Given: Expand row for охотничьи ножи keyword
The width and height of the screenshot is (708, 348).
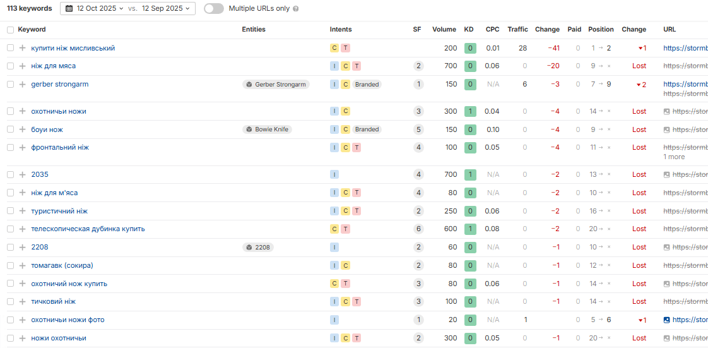Looking at the screenshot, I should tap(23, 111).
